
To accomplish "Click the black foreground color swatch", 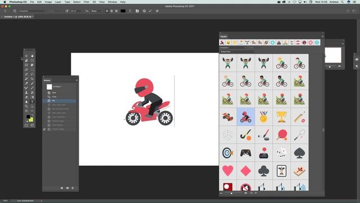I will coord(28,117).
